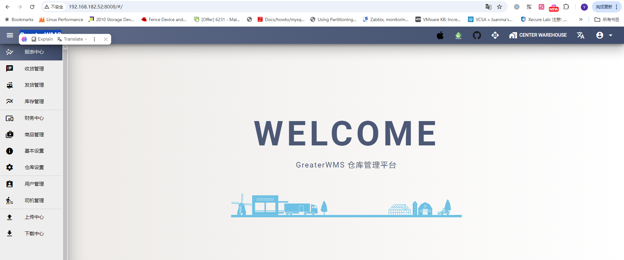
Task: Click the 不安全 site security indicator
Action: (x=54, y=7)
